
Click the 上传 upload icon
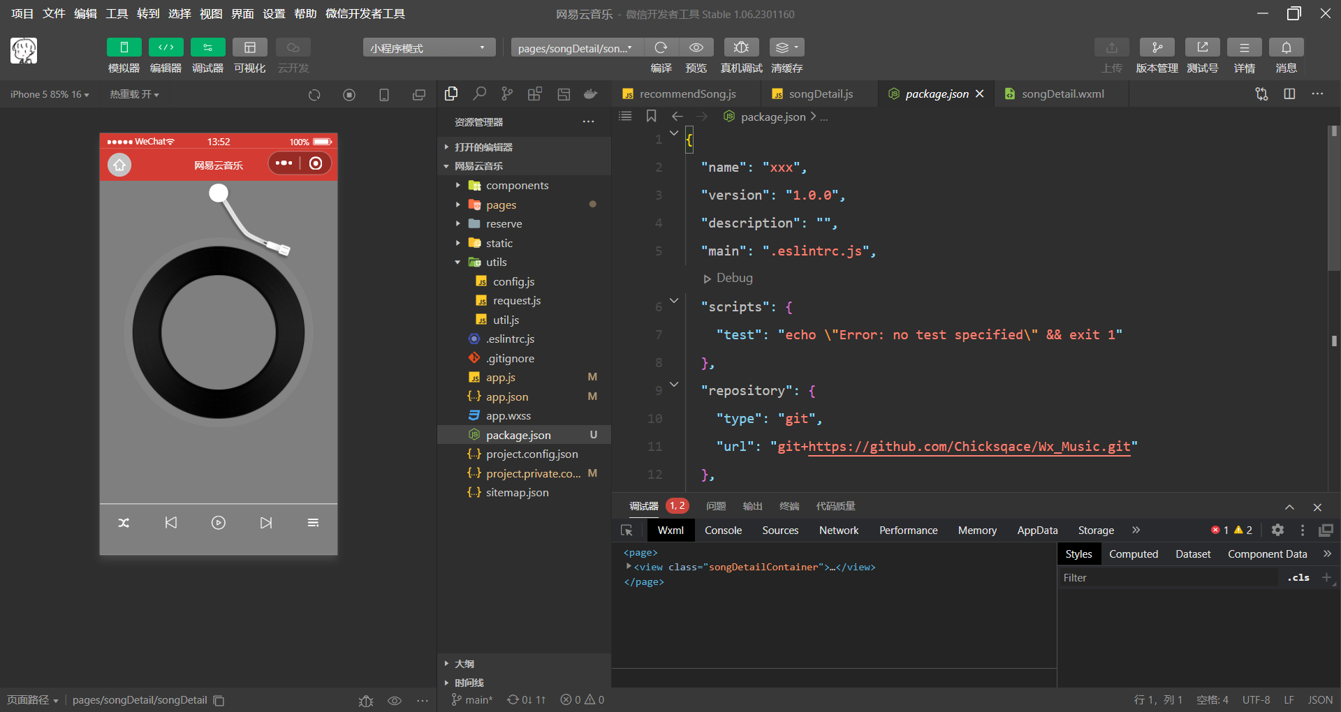click(x=1111, y=47)
